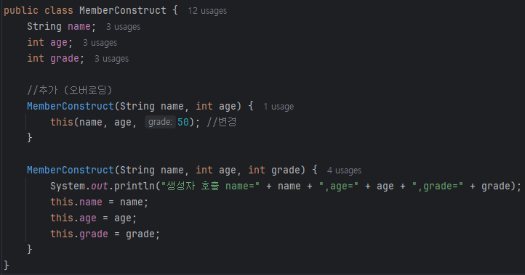525x275 pixels.
Task: Click the comment '//변경'
Action: point(222,122)
